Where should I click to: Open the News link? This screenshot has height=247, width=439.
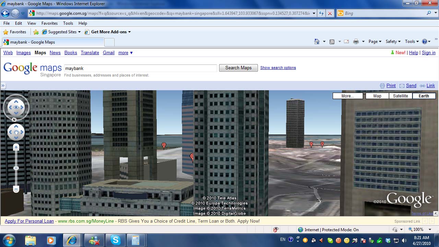click(55, 52)
